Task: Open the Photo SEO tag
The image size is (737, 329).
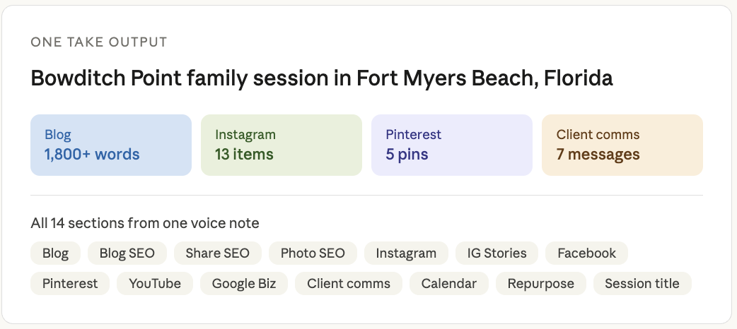Action: (313, 253)
